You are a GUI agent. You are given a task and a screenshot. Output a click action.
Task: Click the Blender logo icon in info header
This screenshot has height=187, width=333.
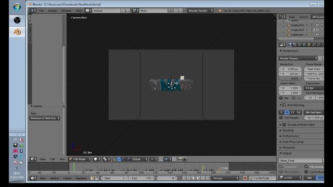220,10
